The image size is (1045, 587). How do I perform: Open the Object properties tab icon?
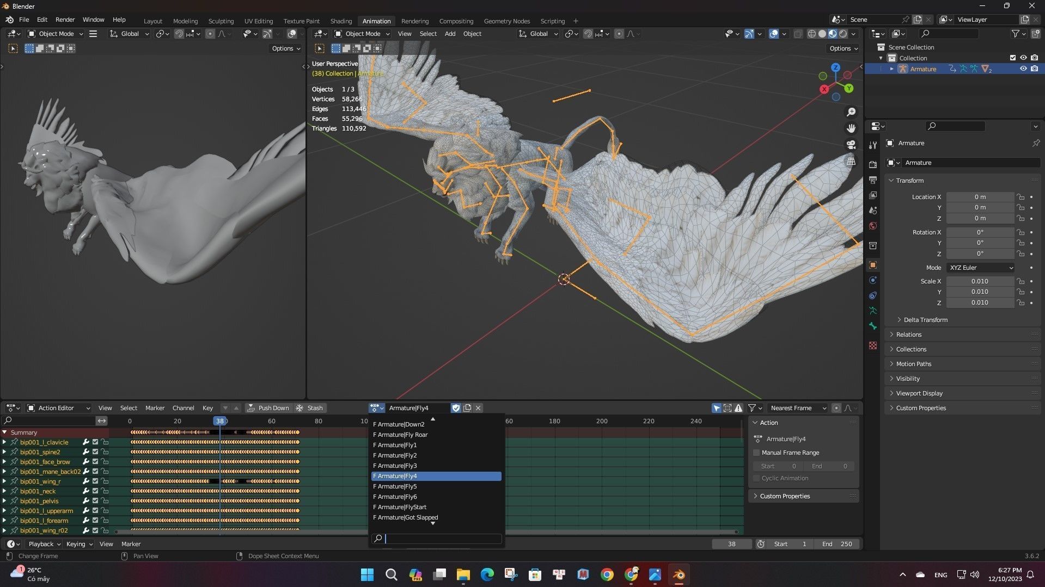(x=873, y=265)
